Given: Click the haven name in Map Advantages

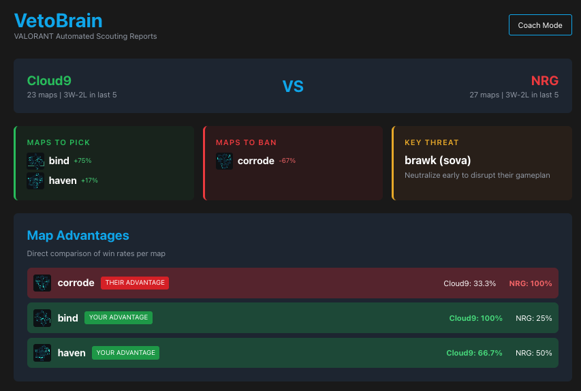Looking at the screenshot, I should tap(72, 353).
